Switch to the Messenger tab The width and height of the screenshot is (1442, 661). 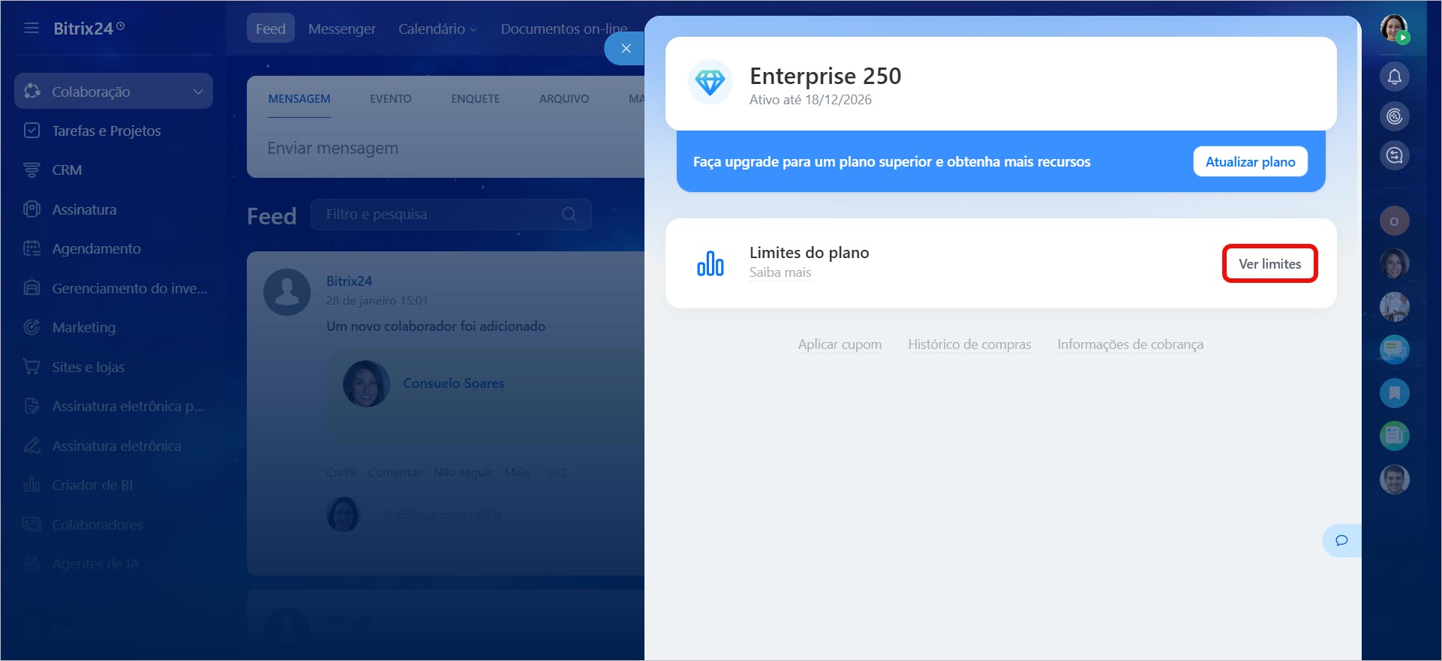(341, 29)
